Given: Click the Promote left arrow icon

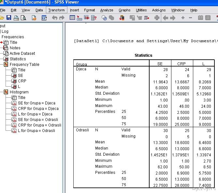Looking at the screenshot, I should [x=166, y=18].
